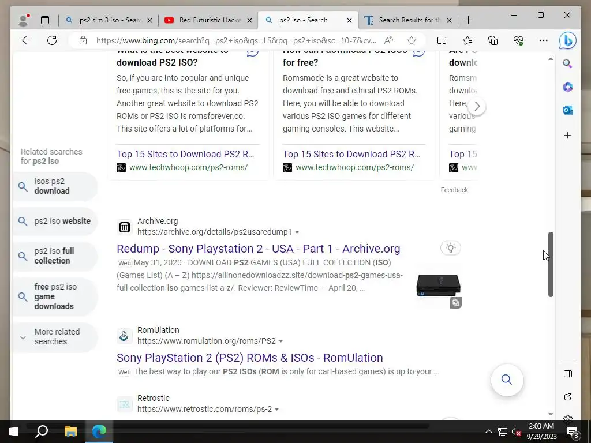Close the 'ps2 iso - Search' tab

click(x=349, y=20)
